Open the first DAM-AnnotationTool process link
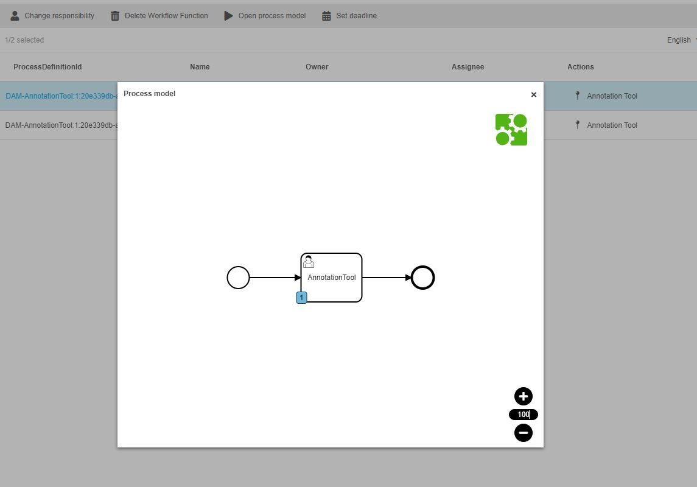The image size is (697, 487). [61, 96]
